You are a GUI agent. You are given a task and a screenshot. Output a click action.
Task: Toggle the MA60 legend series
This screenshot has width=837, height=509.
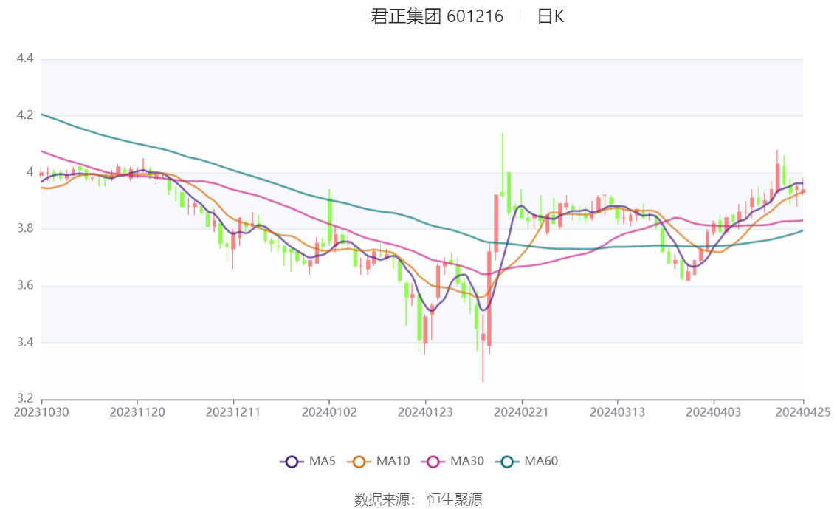[x=527, y=462]
